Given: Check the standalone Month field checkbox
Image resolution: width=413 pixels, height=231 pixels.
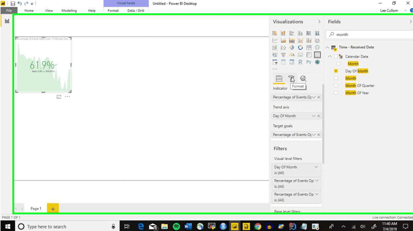Looking at the screenshot, I should pyautogui.click(x=336, y=78).
